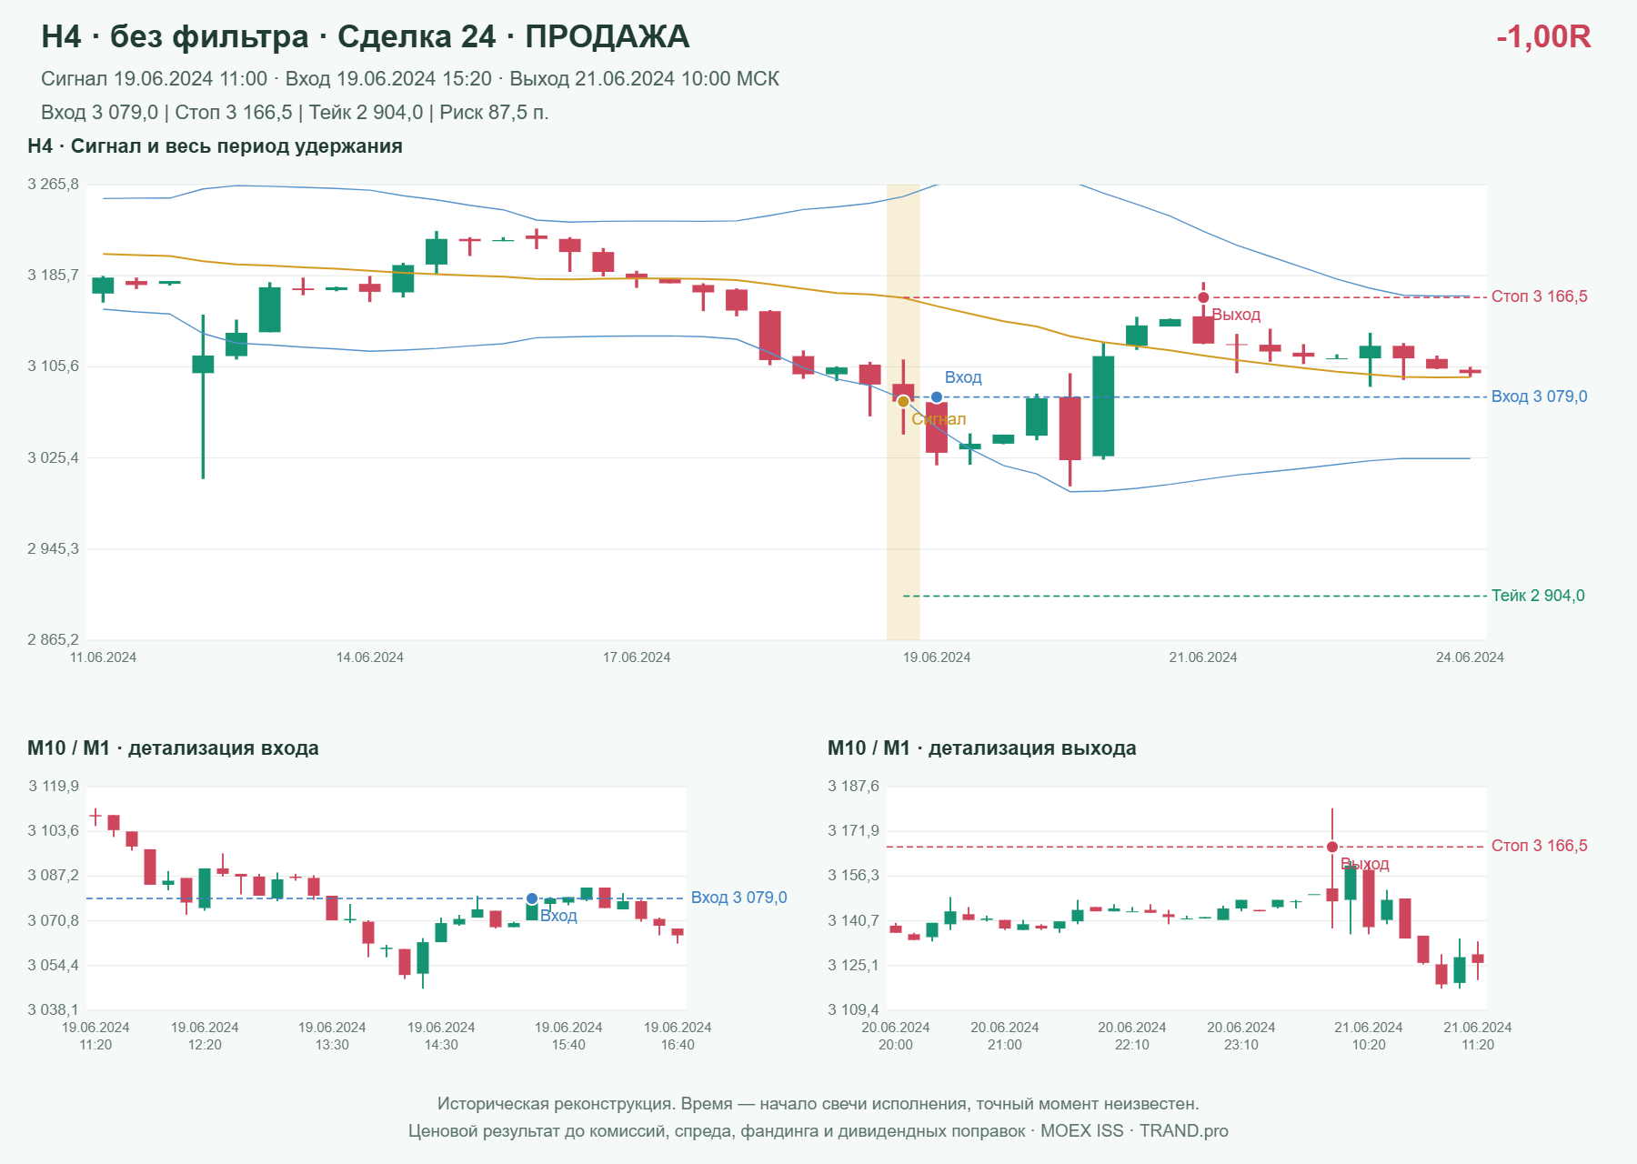
Task: Click the 3 038,1 tick on entry detail axis
Action: 54,1010
